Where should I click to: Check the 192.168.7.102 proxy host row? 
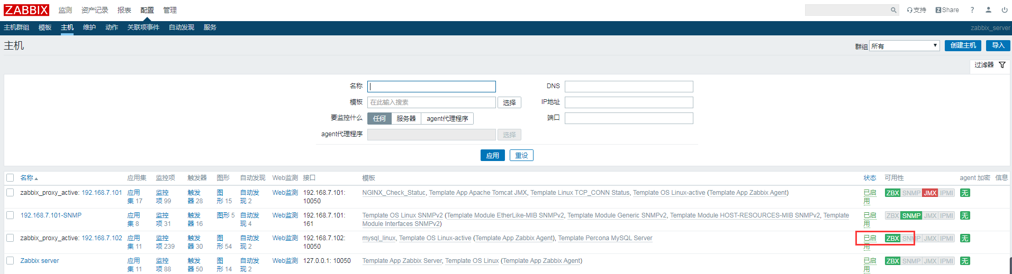(10, 238)
